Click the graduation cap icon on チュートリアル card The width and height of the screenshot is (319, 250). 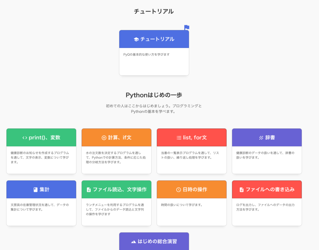click(x=136, y=39)
